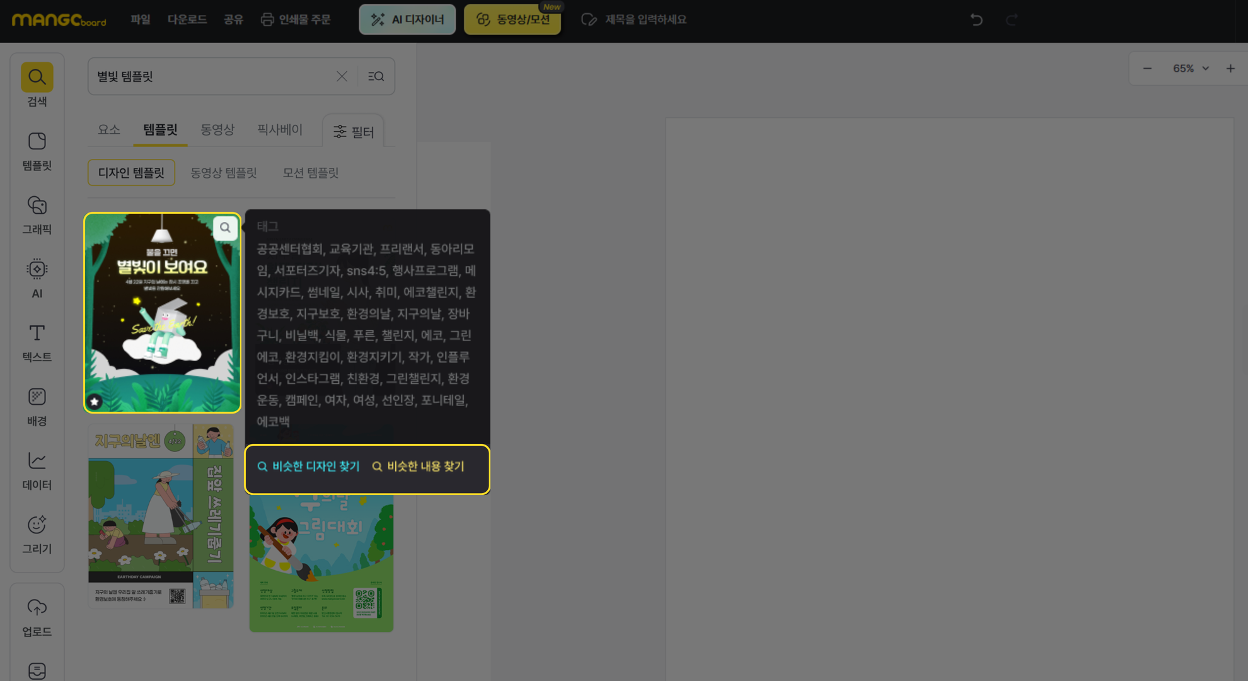Open advanced search list icon
Image resolution: width=1248 pixels, height=681 pixels.
[x=376, y=76]
